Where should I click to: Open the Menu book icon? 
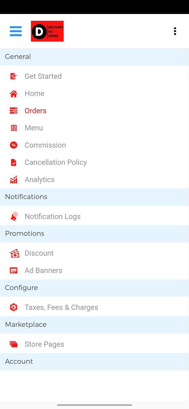[x=14, y=128]
